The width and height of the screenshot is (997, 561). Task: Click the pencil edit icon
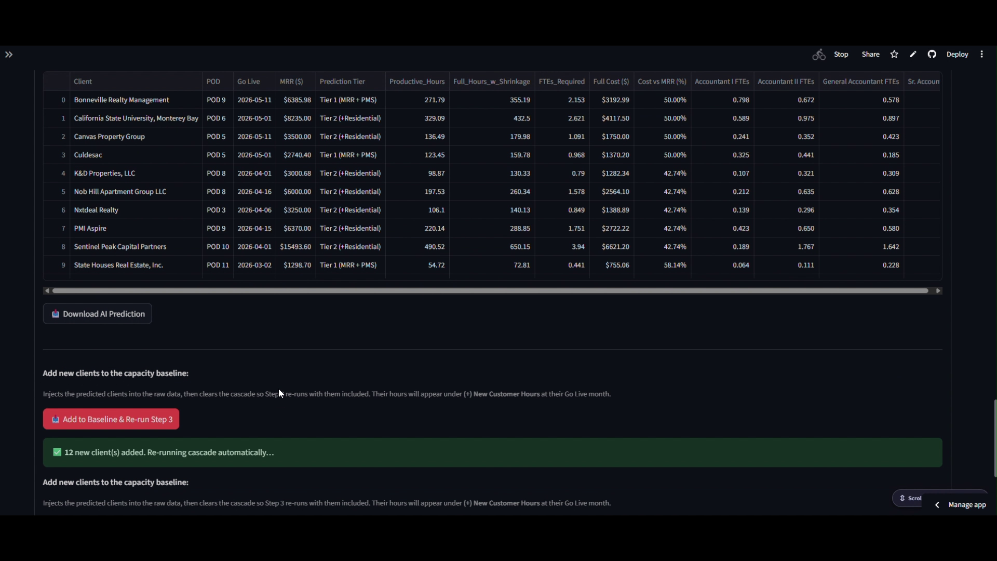(913, 55)
